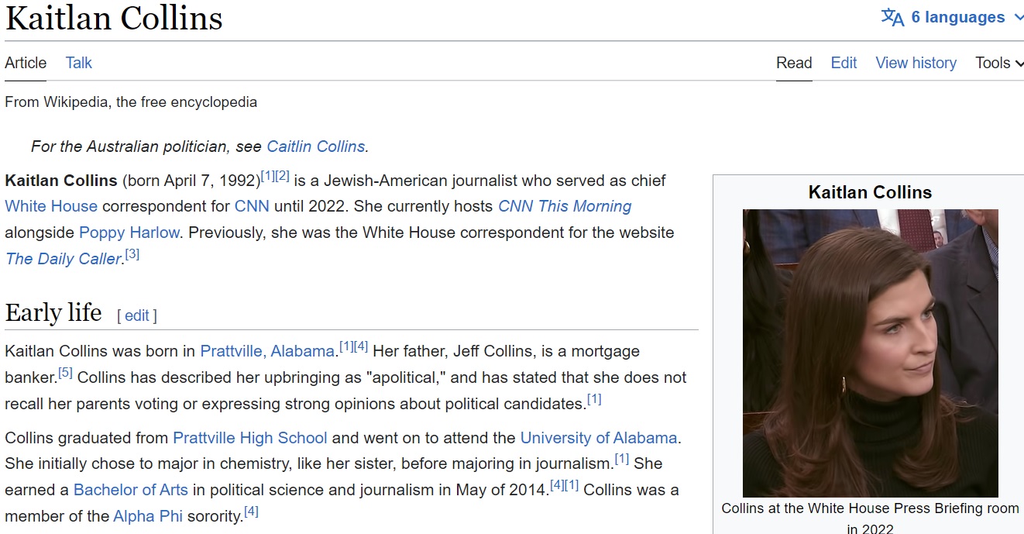
Task: Open the Bachelor of Arts link
Action: (131, 490)
